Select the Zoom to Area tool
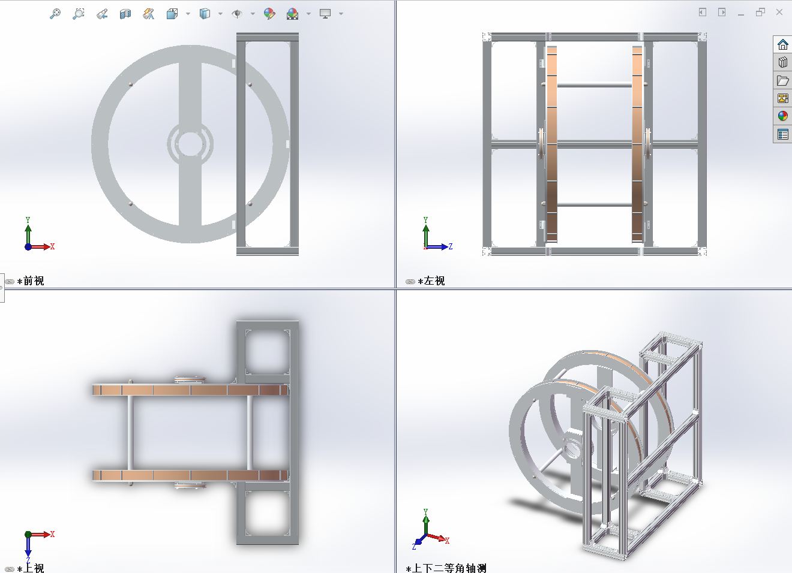 pos(78,13)
